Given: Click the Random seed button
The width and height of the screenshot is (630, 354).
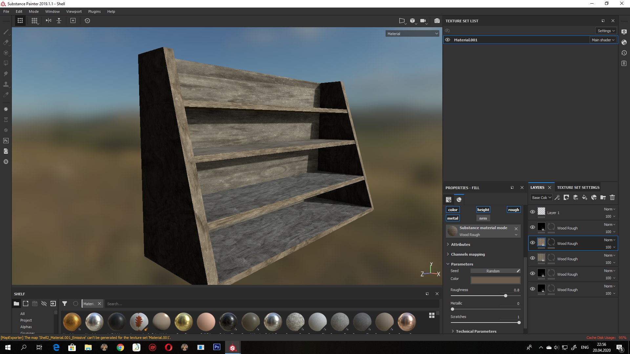Looking at the screenshot, I should [x=493, y=271].
